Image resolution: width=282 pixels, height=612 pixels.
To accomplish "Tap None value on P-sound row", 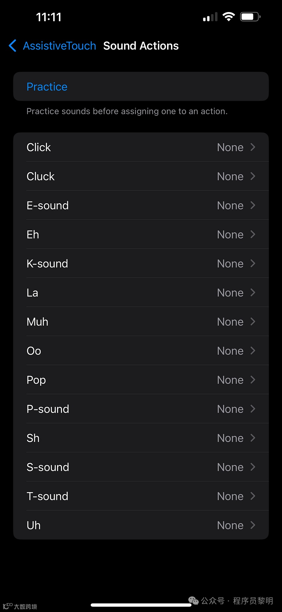I will pos(230,409).
